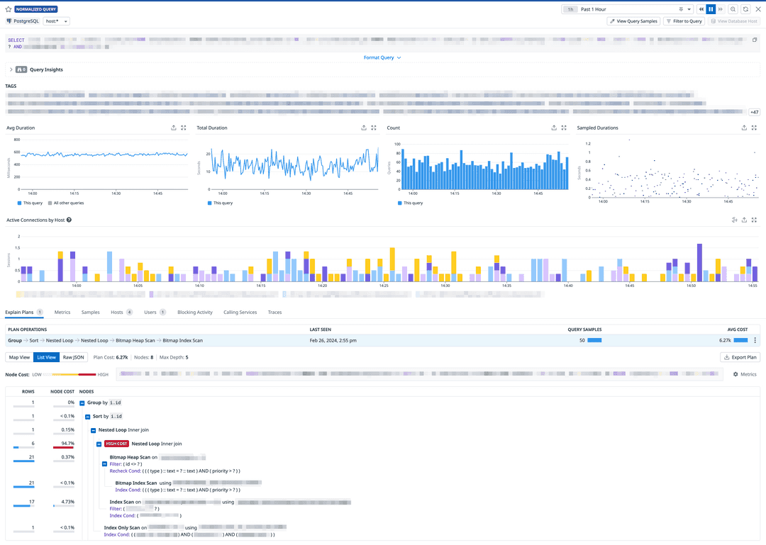
Task: Click the Export Plan button
Action: pyautogui.click(x=740, y=357)
